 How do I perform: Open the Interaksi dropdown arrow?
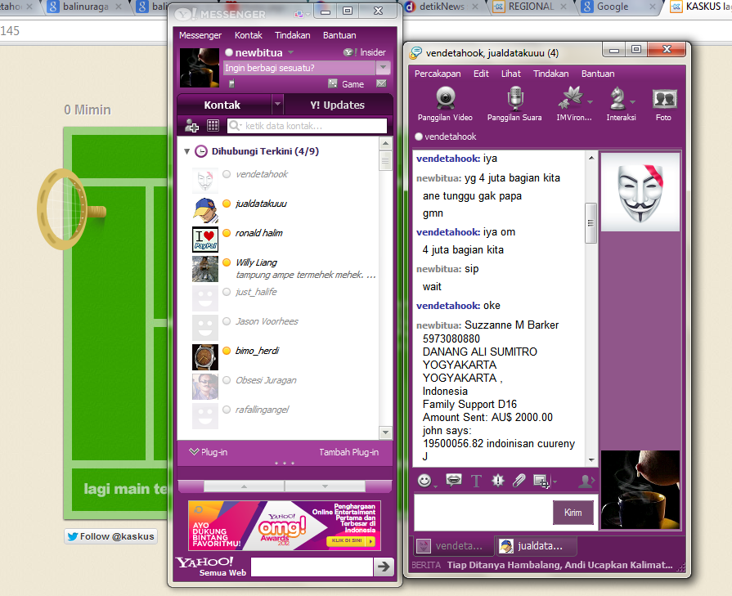(x=632, y=101)
